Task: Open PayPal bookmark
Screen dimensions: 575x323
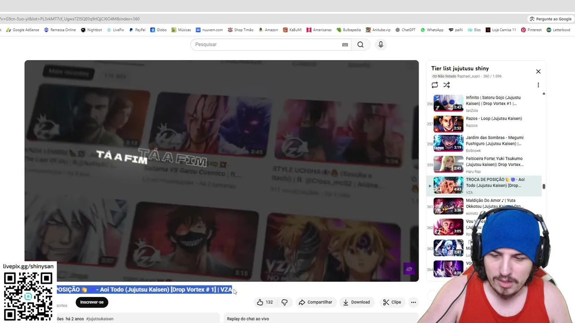Action: pos(137,30)
